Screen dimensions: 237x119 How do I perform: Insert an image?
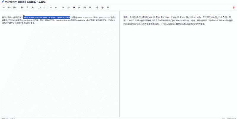click(84, 7)
